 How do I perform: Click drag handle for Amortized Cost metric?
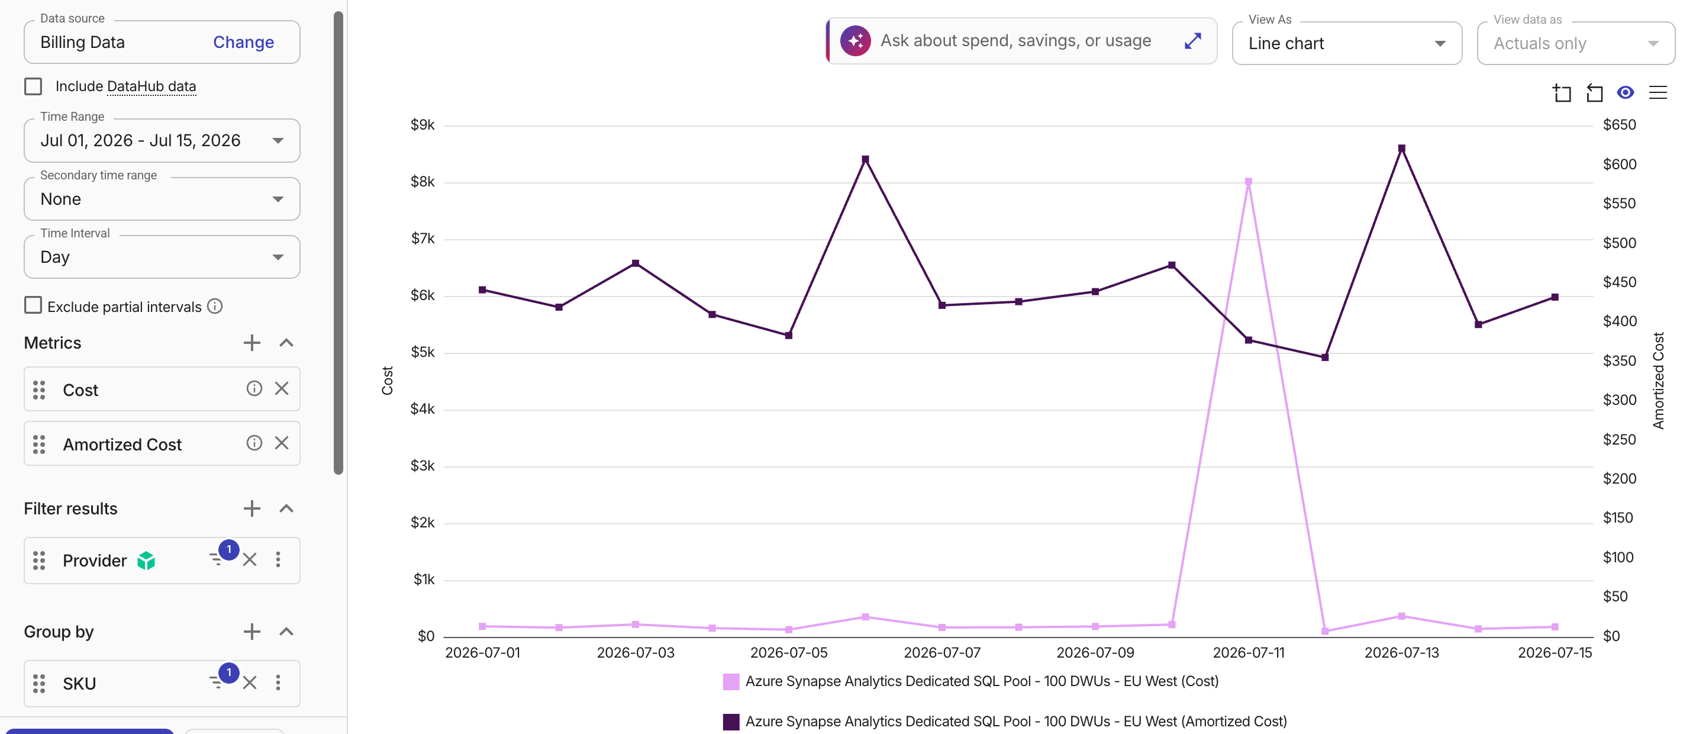tap(40, 445)
